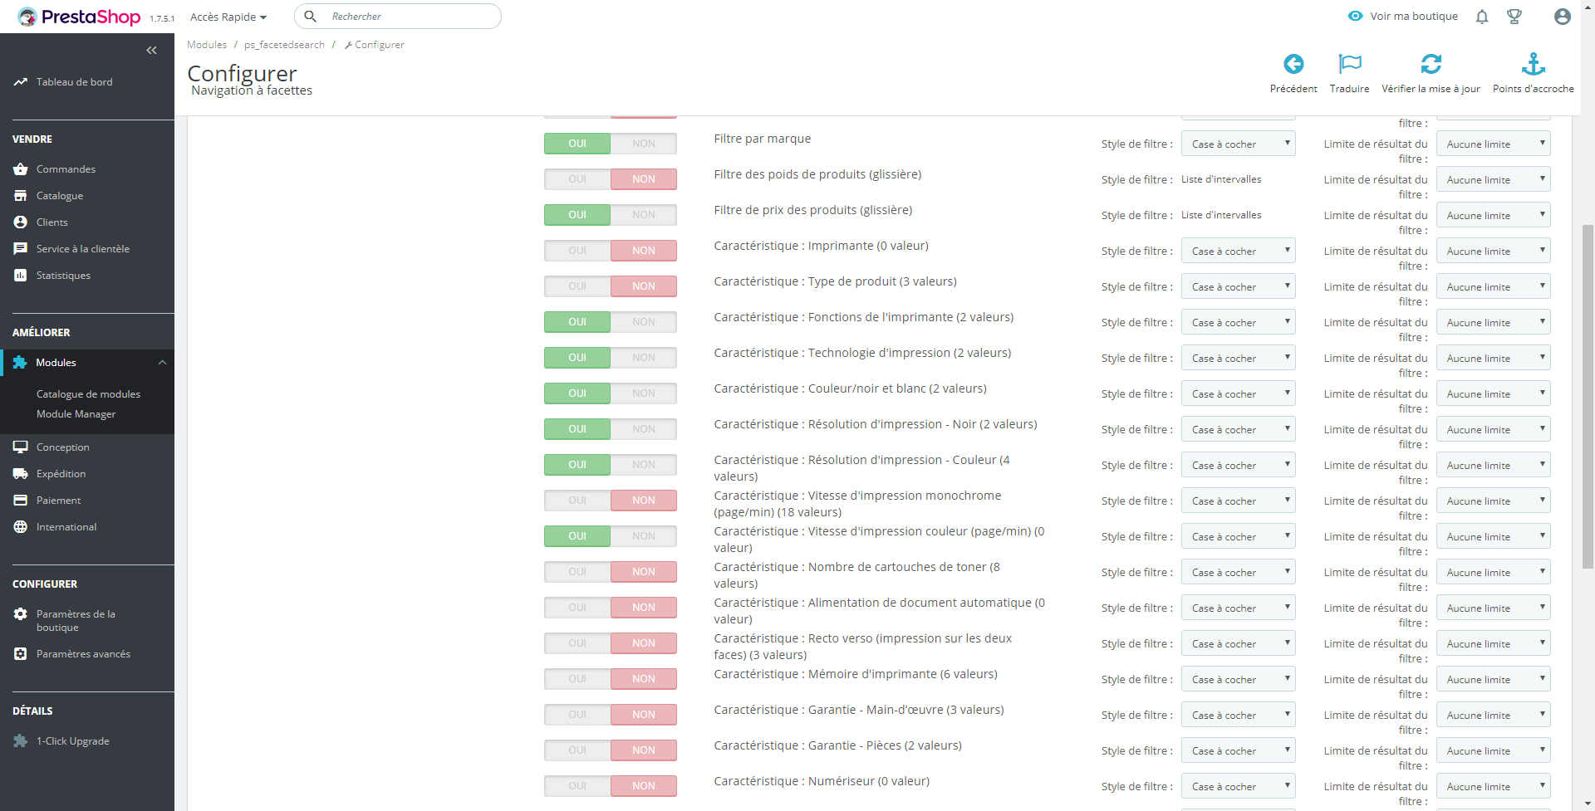Click the Précédent back arrow icon
This screenshot has width=1595, height=811.
1293,64
